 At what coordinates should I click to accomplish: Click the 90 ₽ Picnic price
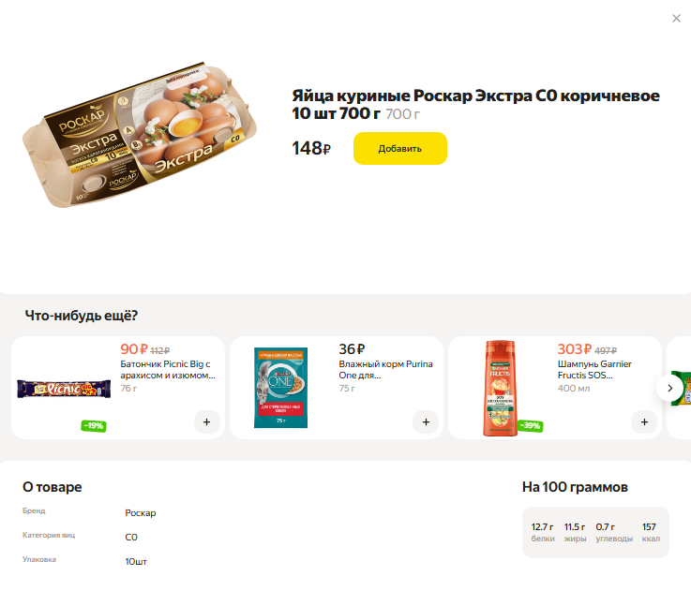click(x=134, y=349)
